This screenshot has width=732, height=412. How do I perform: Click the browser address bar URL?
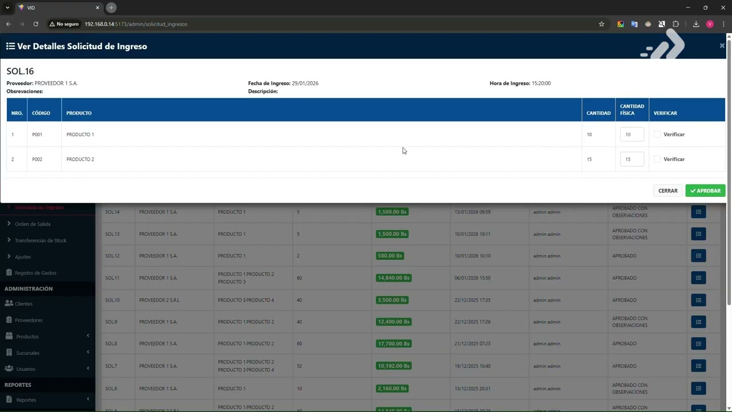click(136, 24)
